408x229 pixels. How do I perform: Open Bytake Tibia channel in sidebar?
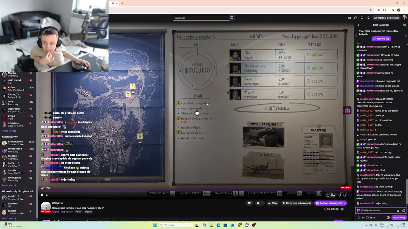[19, 117]
